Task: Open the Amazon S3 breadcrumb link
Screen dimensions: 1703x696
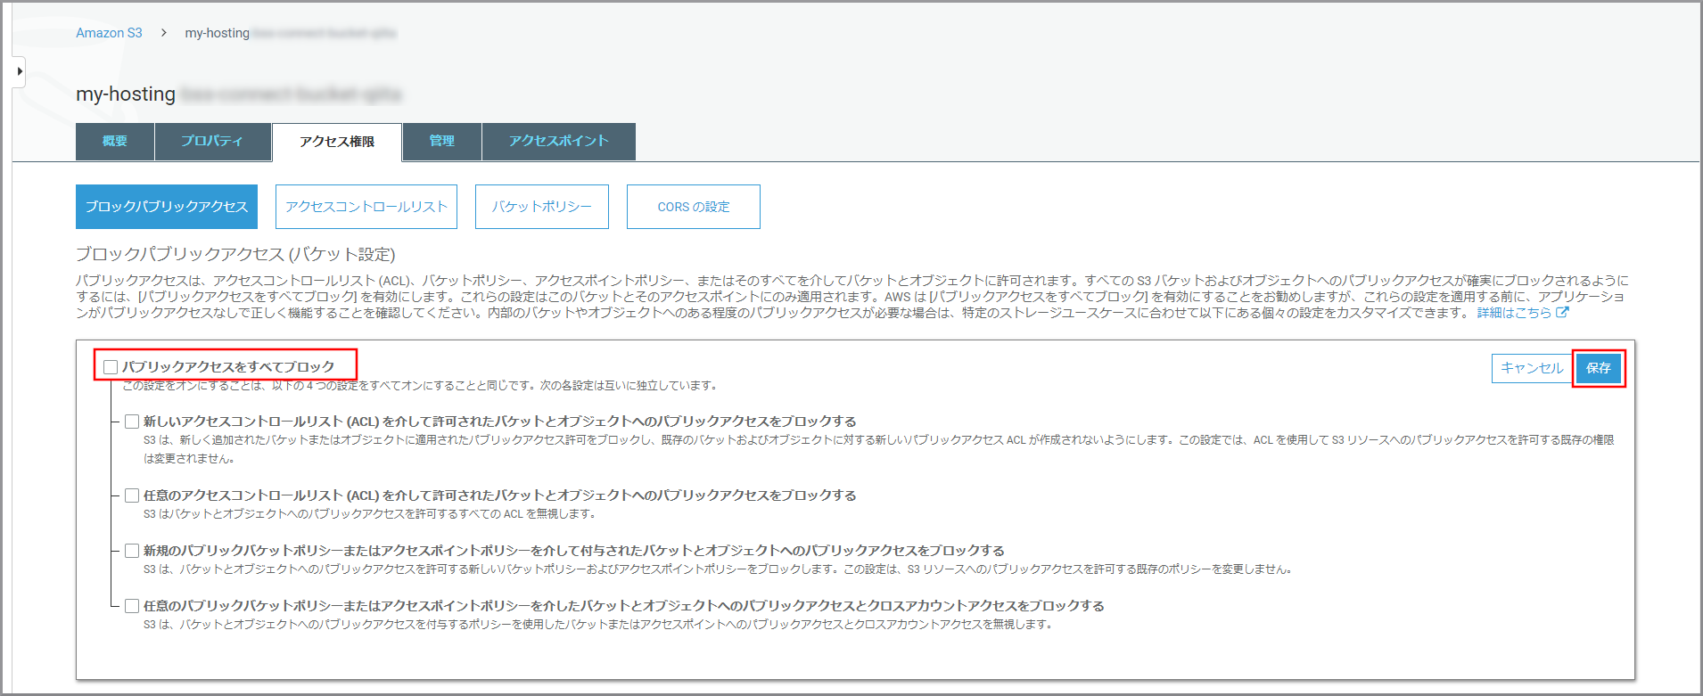Action: [x=109, y=33]
